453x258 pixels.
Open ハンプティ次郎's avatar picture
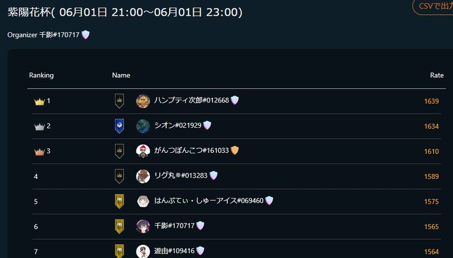click(143, 101)
